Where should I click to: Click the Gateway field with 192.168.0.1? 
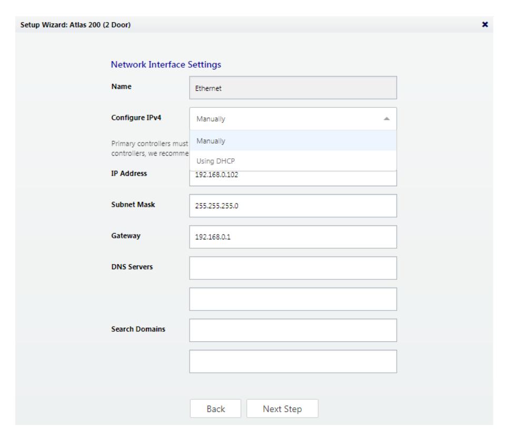pos(293,237)
